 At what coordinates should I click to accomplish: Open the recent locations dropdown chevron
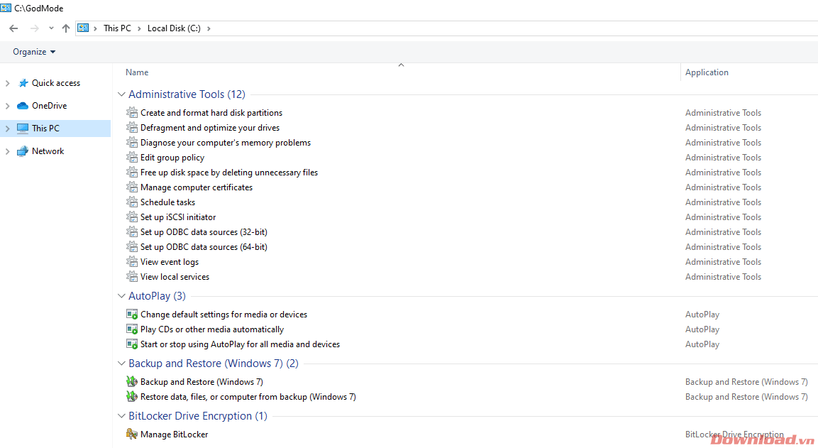(51, 28)
